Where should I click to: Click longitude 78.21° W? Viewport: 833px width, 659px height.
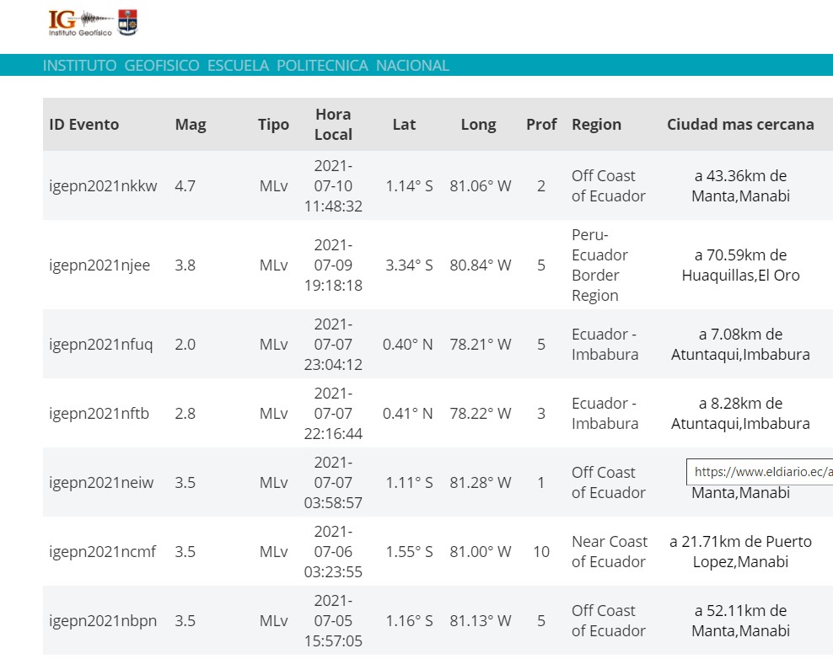coord(481,344)
